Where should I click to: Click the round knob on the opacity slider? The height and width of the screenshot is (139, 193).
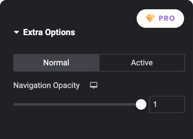[141, 104]
